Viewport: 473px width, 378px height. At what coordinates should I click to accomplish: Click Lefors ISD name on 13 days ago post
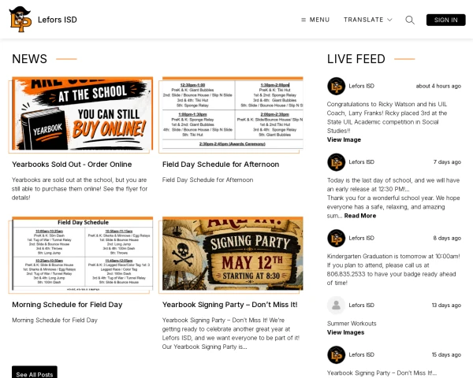(x=361, y=305)
